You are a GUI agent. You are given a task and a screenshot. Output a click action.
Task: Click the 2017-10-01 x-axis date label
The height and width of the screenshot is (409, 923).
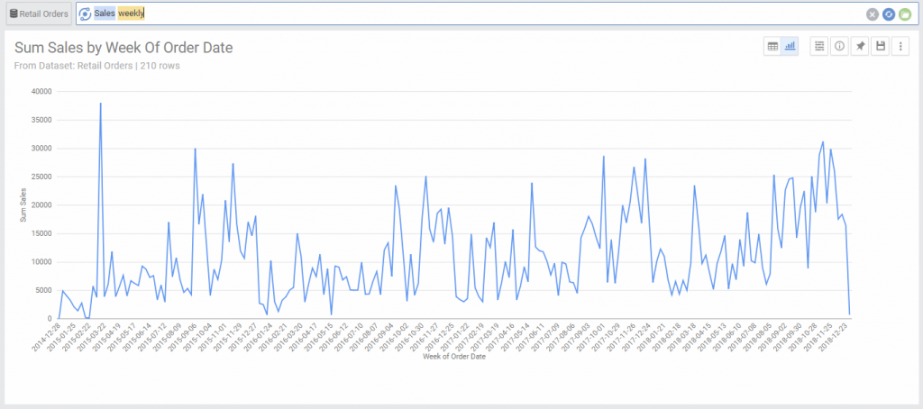point(592,337)
